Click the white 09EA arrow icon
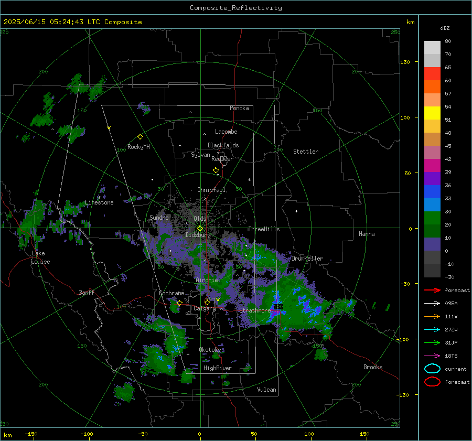 [432, 303]
